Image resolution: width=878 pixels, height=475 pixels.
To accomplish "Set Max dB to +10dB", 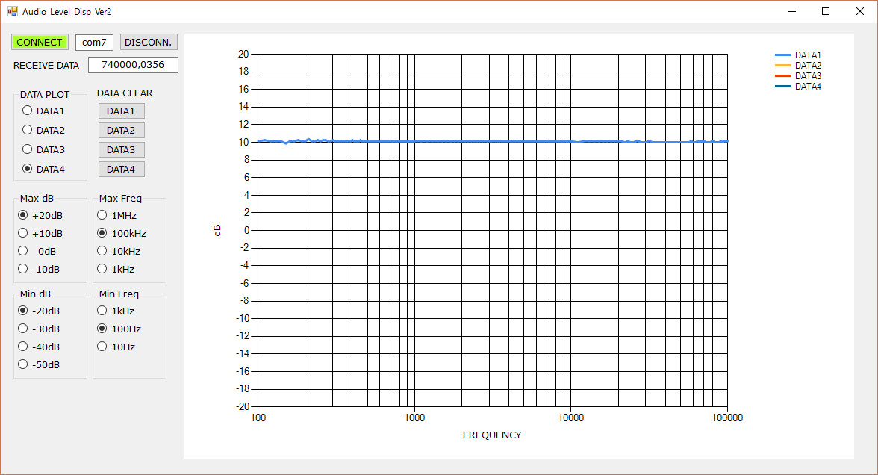I will (23, 233).
